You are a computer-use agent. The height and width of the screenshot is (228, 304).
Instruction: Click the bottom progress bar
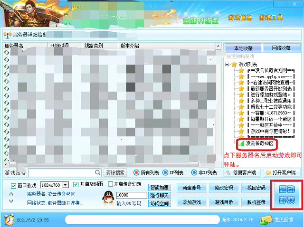[x=142, y=219]
